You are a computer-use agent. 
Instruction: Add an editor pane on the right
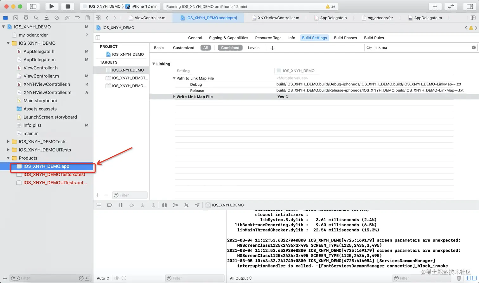(473, 18)
